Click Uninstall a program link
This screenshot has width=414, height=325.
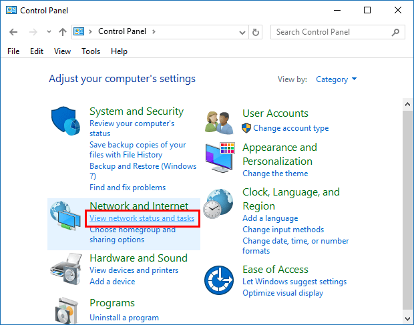pyautogui.click(x=124, y=318)
